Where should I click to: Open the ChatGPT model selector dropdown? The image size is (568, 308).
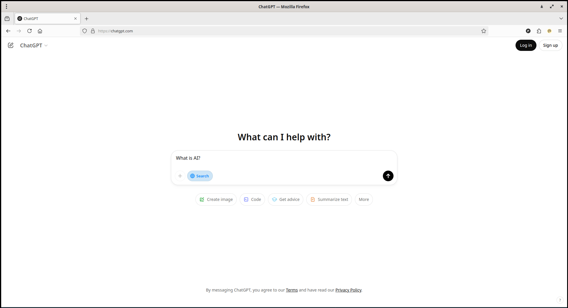[x=33, y=45]
